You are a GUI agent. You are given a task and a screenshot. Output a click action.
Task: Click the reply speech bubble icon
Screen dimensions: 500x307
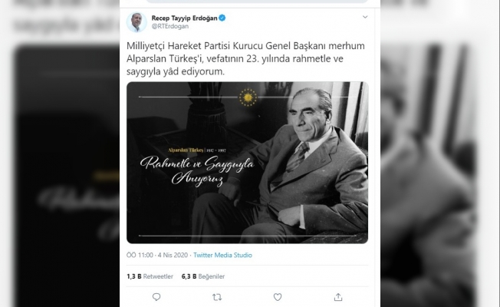click(x=156, y=297)
